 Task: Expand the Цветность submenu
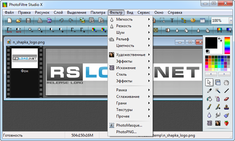pos(130,46)
